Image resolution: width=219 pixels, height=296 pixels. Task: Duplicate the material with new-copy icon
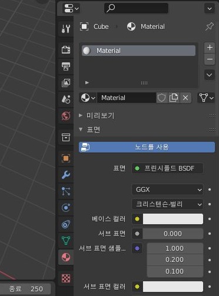coord(174,98)
